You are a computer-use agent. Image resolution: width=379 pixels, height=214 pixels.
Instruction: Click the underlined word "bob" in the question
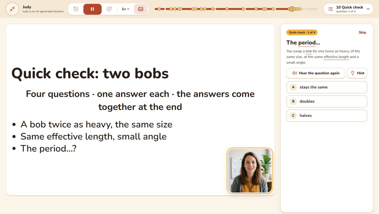click(x=309, y=51)
